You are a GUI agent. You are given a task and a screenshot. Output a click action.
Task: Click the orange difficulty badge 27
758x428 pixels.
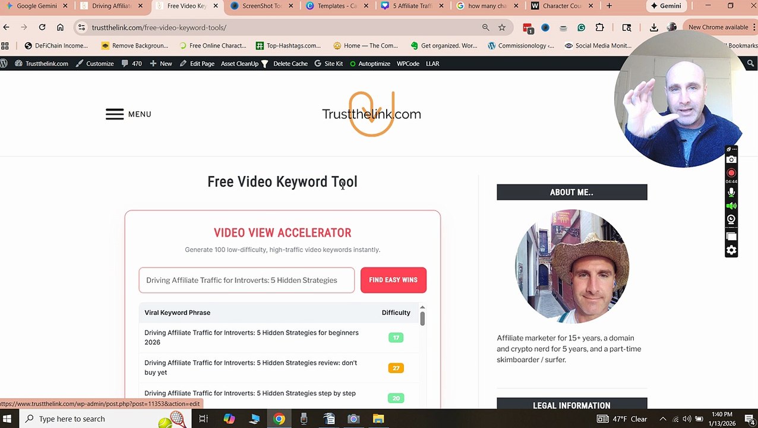click(396, 368)
